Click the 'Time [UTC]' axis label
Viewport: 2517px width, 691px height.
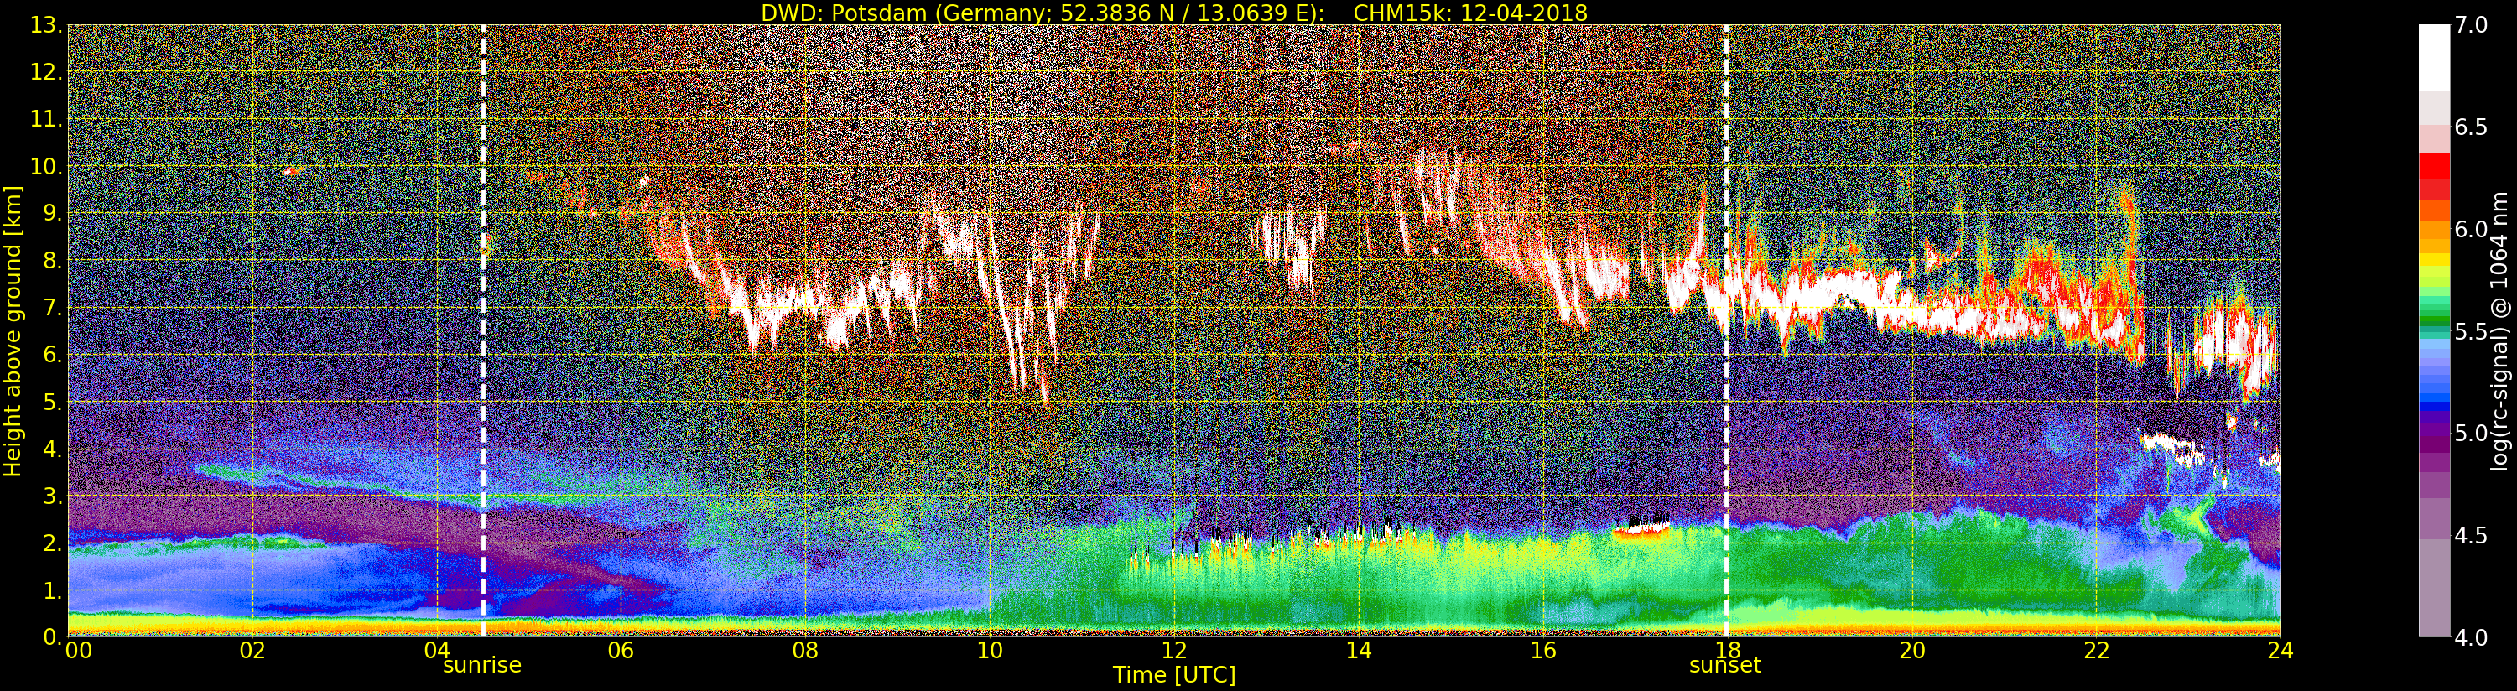[x=1174, y=675]
